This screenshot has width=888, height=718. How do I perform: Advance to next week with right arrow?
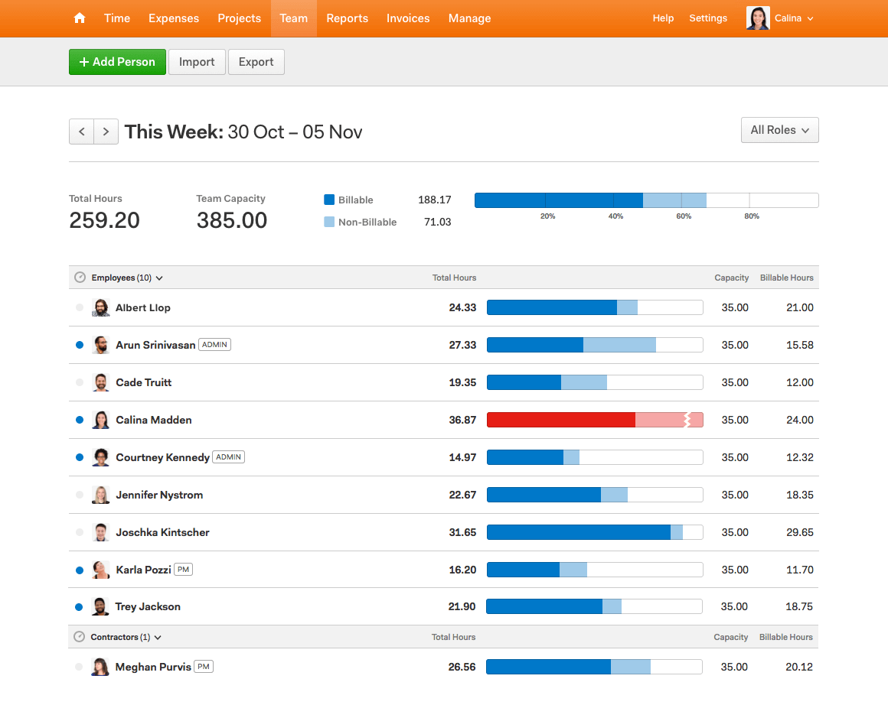tap(106, 132)
